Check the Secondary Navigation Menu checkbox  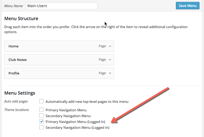(41, 116)
